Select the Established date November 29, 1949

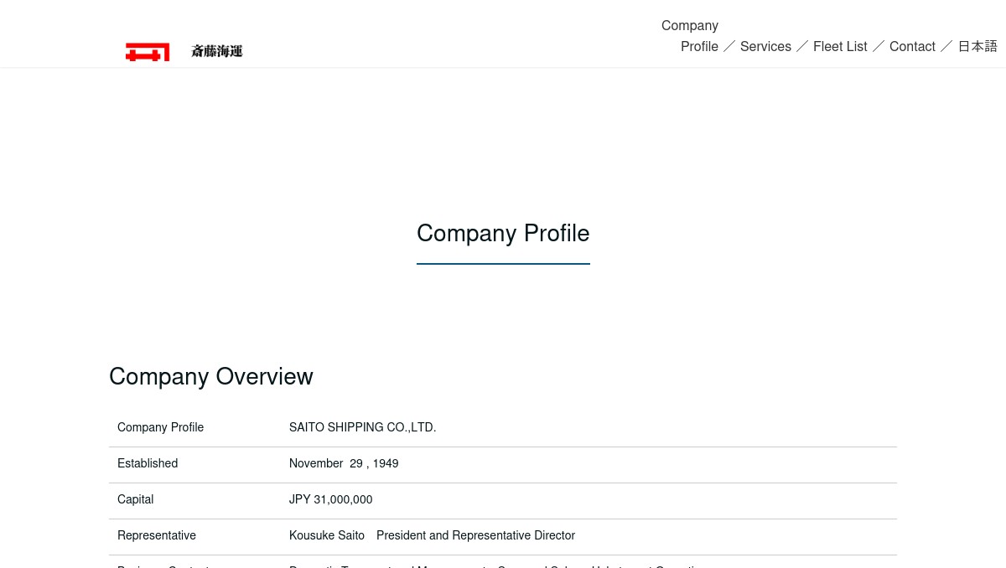pyautogui.click(x=344, y=463)
